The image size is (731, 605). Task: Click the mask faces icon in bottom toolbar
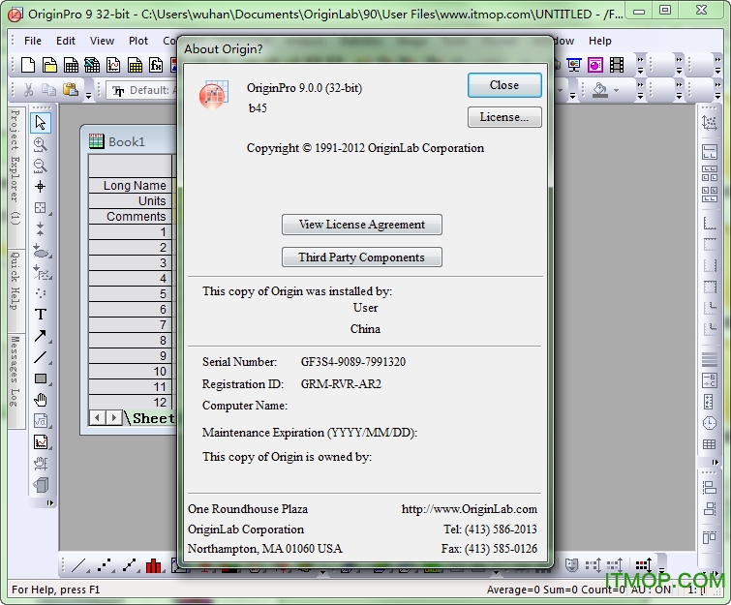point(571,565)
